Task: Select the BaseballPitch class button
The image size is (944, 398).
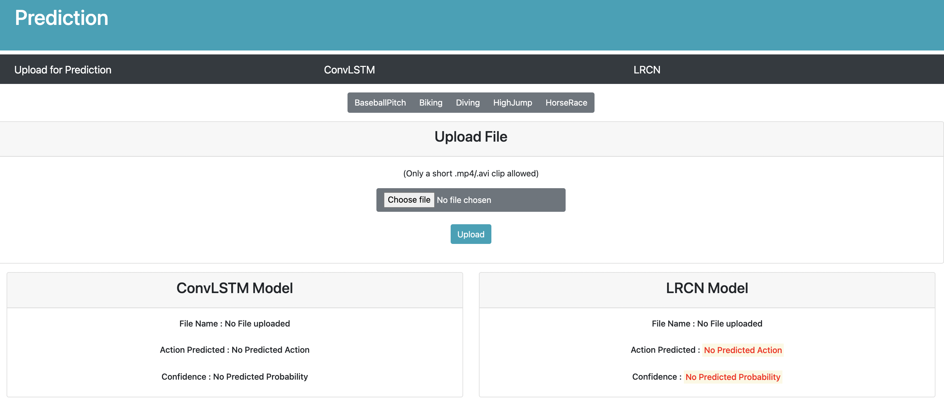Action: [x=380, y=103]
